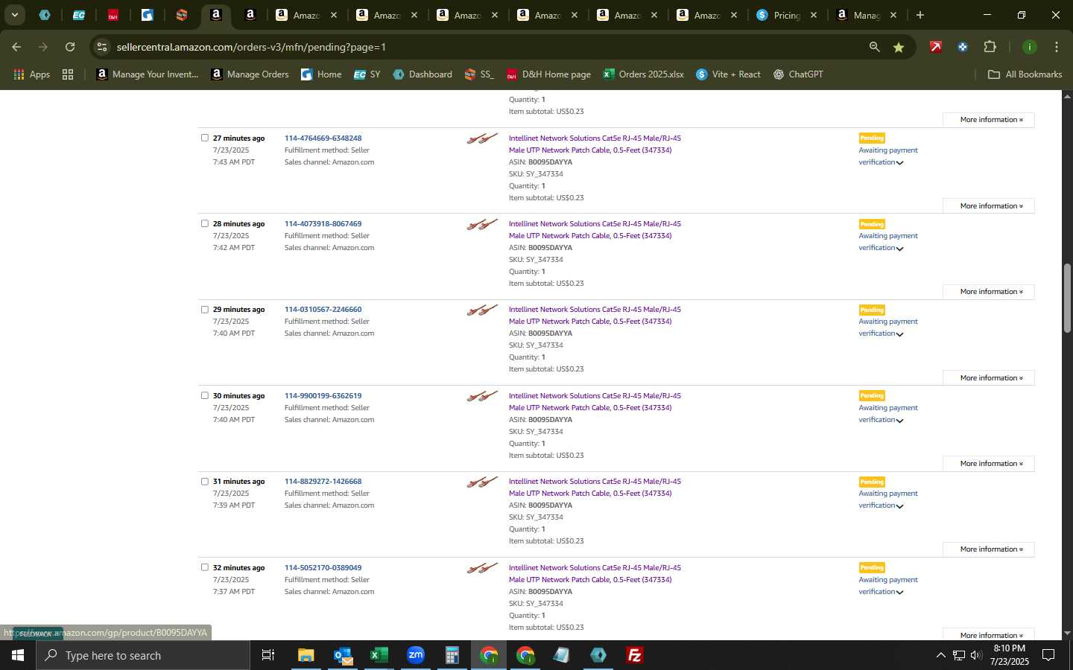
Task: Open order 114-4764669-6348248 details
Action: pyautogui.click(x=323, y=138)
